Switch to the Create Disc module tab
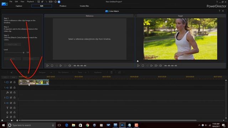 click(84, 6)
